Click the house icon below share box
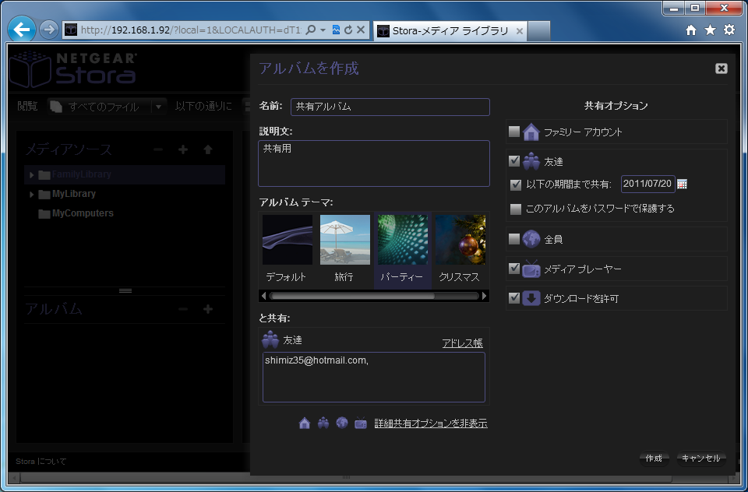This screenshot has width=748, height=492. click(305, 423)
